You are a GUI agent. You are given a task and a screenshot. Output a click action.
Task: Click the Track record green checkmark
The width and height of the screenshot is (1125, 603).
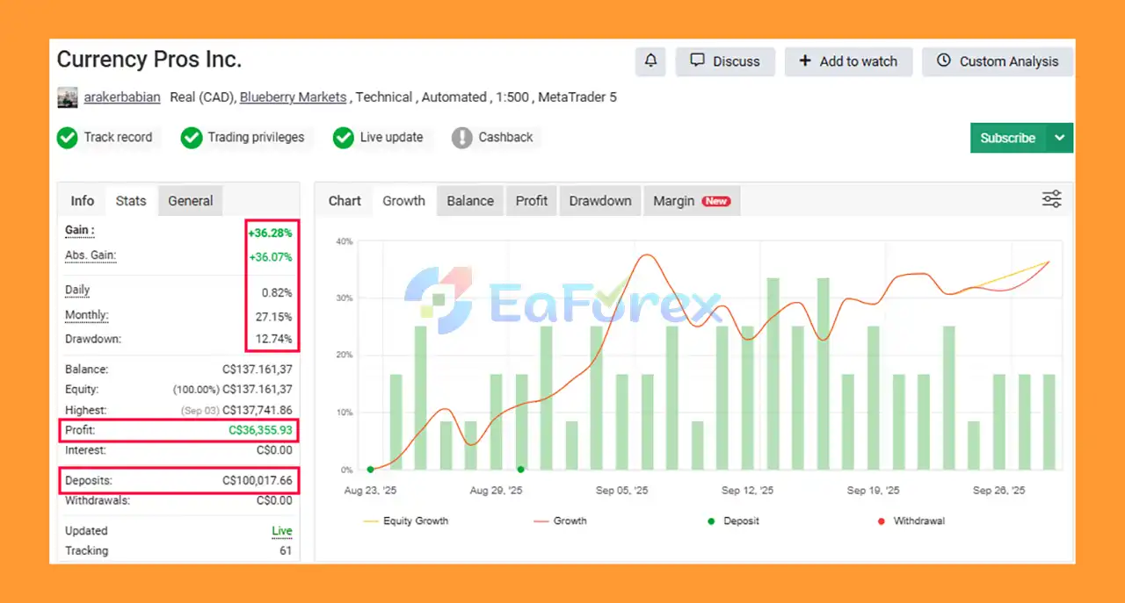point(67,138)
